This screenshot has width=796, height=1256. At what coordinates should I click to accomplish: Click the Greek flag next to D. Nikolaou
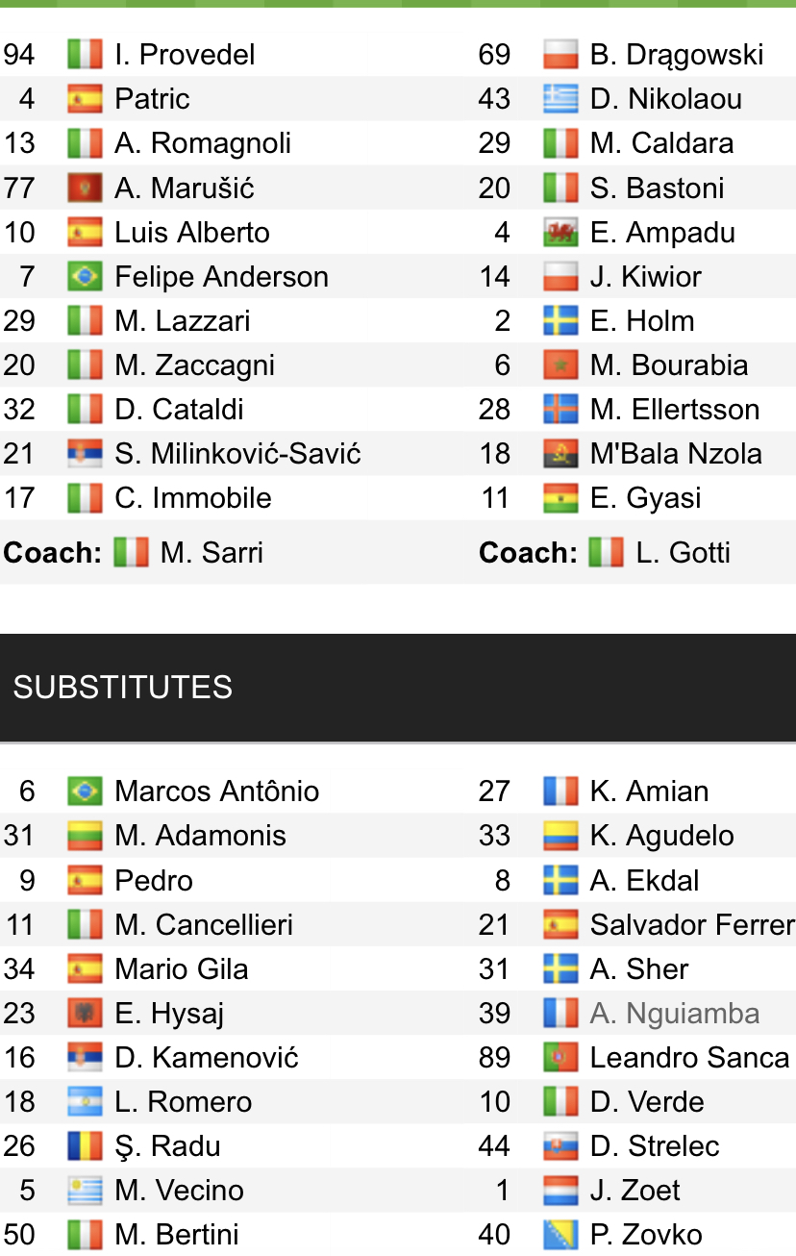pyautogui.click(x=560, y=99)
